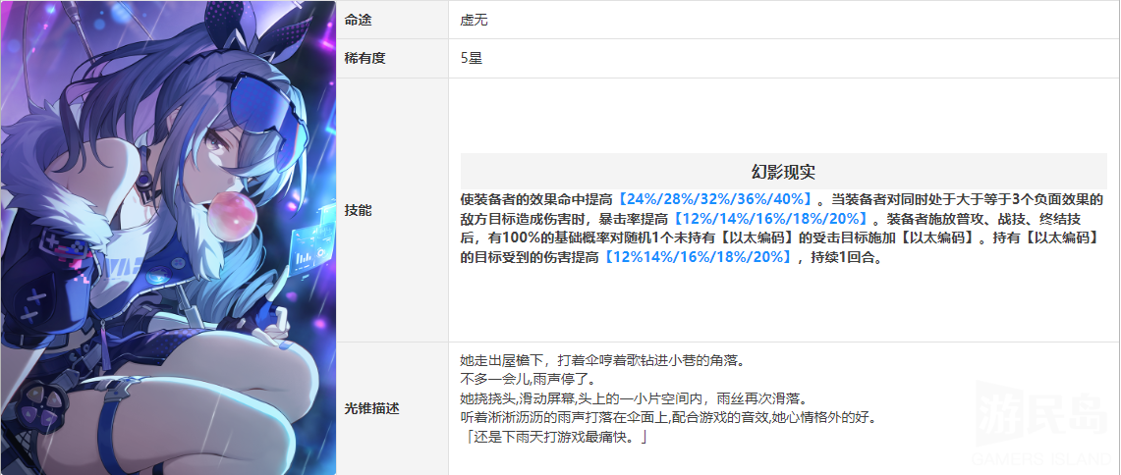Select the 技能 row label
The image size is (1121, 475).
(x=359, y=210)
